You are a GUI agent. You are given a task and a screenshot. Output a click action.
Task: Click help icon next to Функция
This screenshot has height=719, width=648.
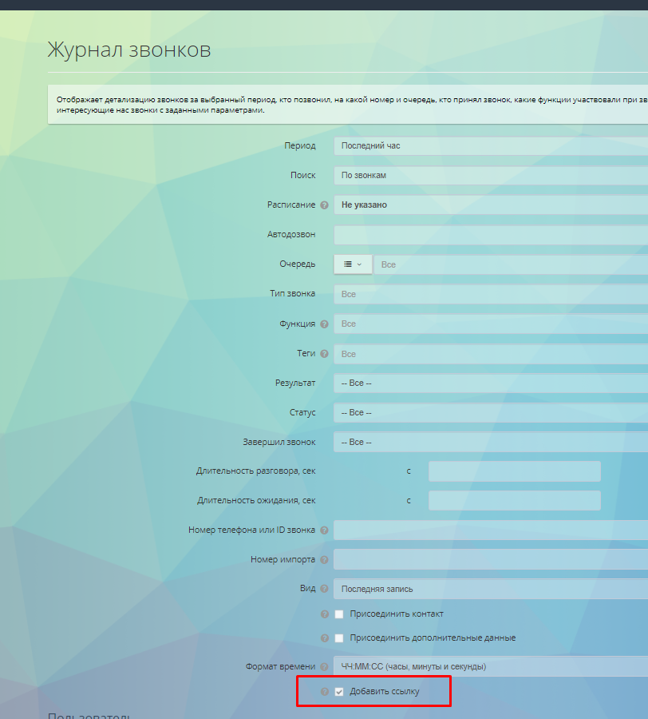pyautogui.click(x=325, y=324)
